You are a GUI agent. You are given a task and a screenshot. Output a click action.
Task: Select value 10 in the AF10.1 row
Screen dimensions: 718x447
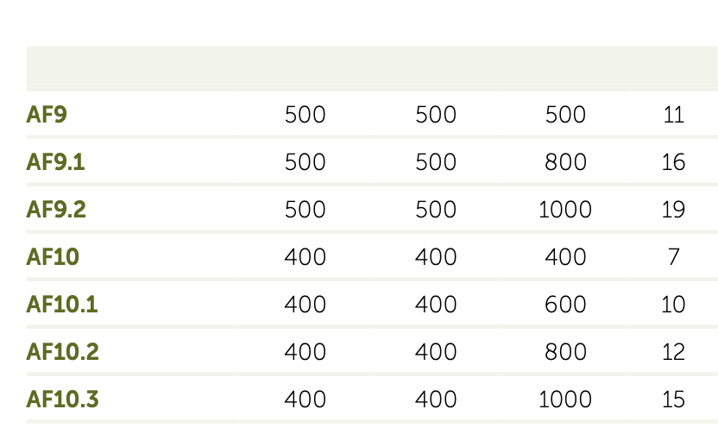[674, 305]
